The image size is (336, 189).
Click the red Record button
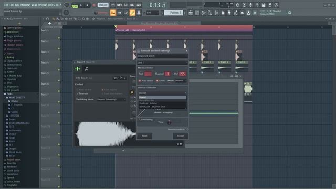(x=94, y=5)
